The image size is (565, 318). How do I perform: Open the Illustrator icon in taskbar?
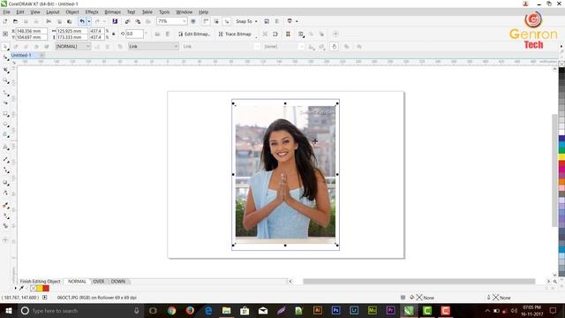(318, 310)
